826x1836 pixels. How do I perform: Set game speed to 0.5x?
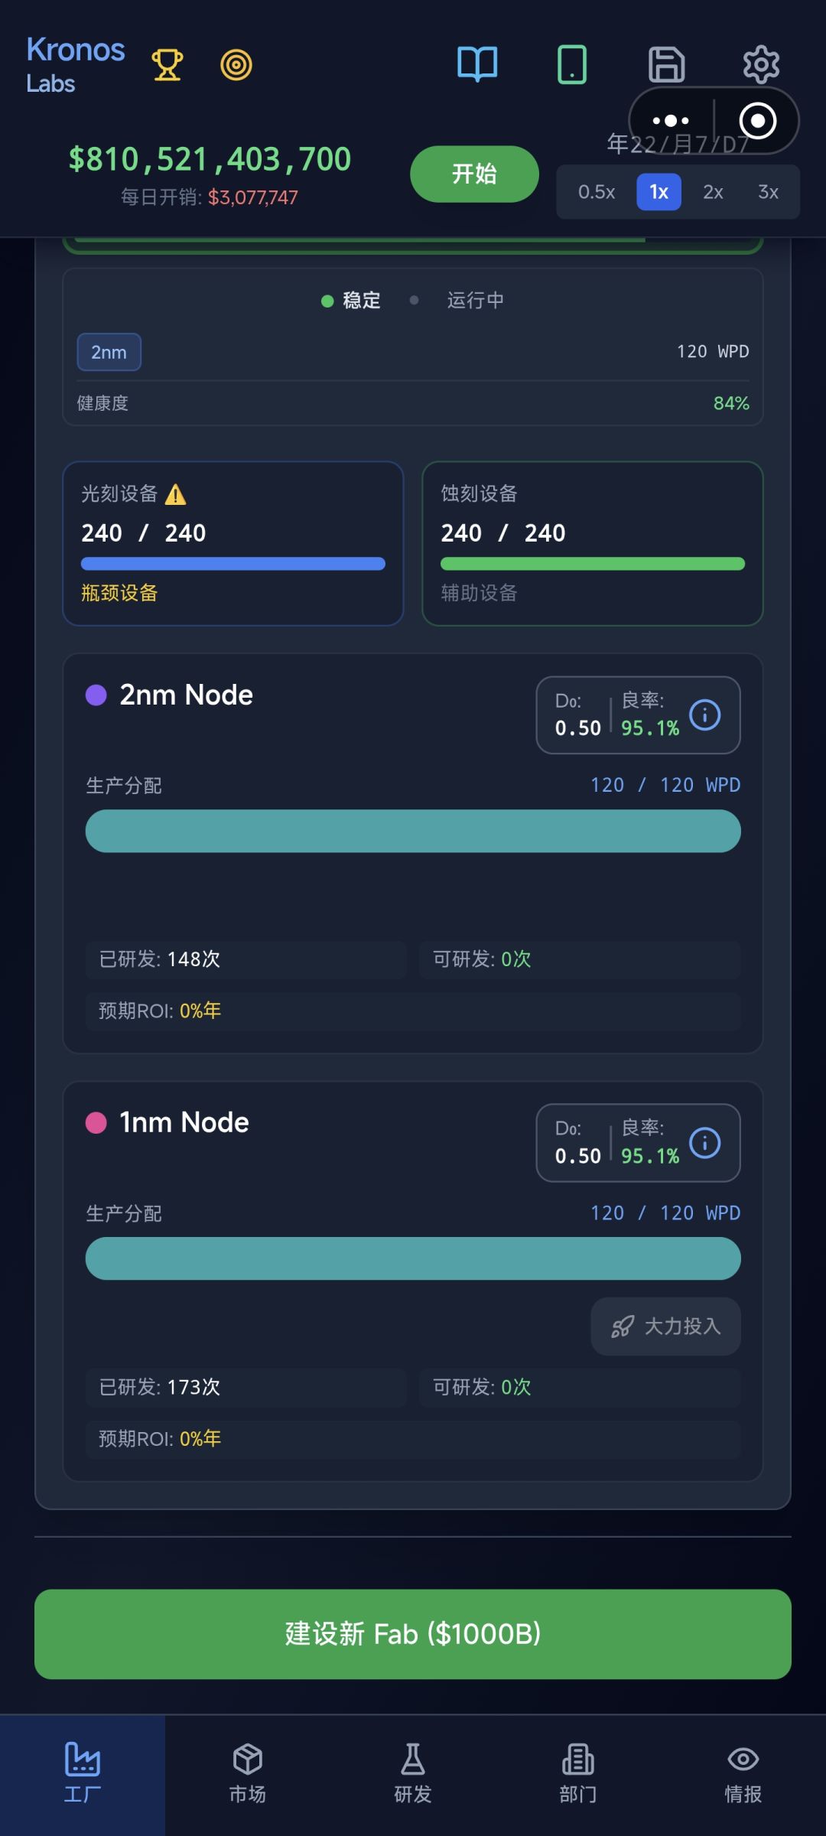pyautogui.click(x=597, y=192)
